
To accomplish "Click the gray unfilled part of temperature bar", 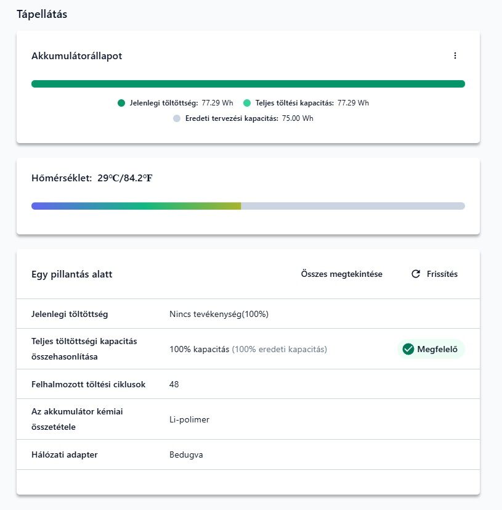I will [x=353, y=206].
